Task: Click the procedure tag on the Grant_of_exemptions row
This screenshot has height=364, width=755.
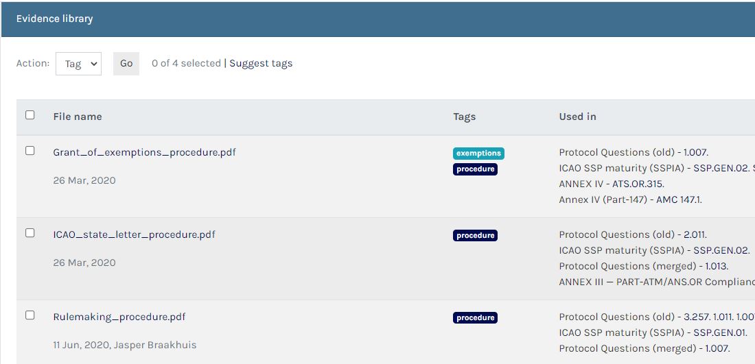Action: click(x=475, y=169)
